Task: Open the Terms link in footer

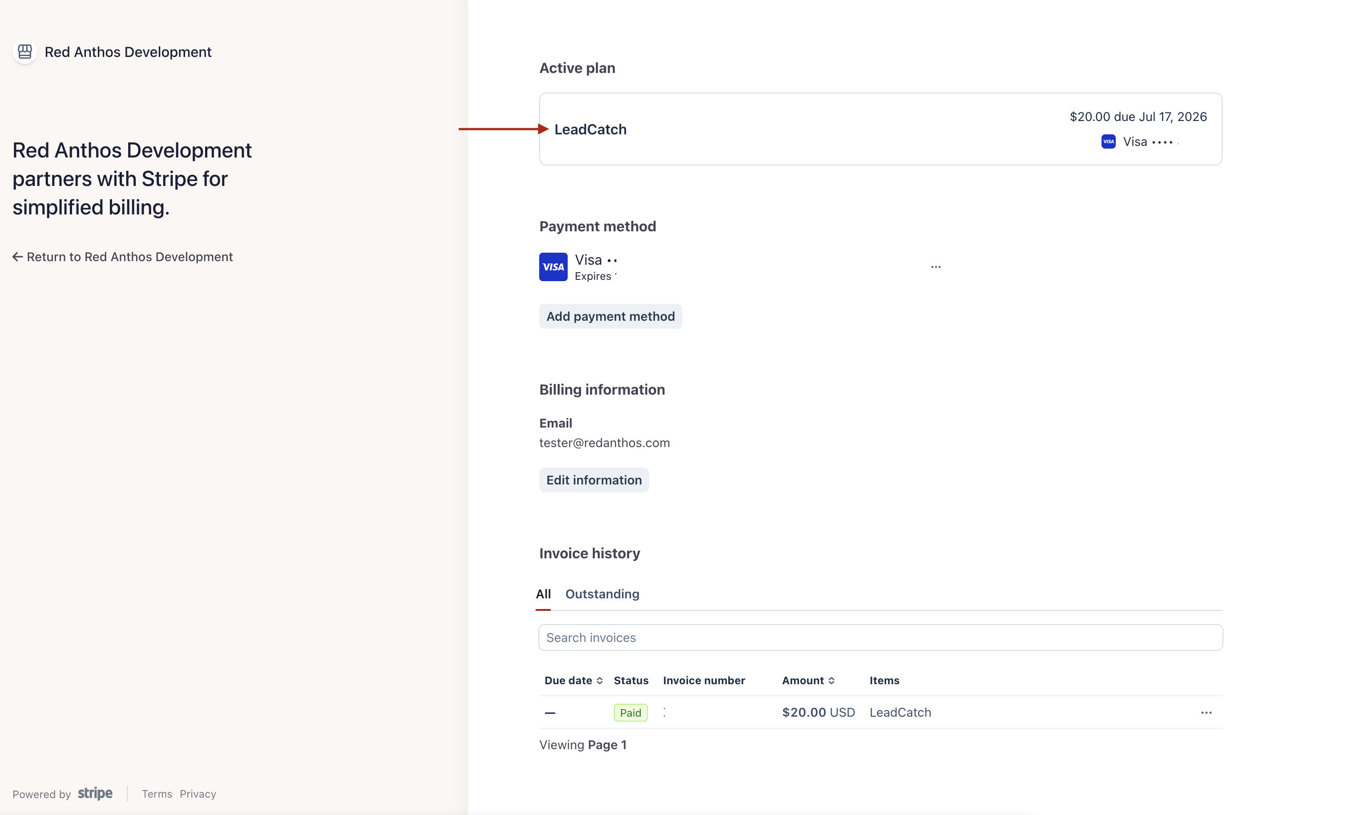Action: tap(157, 794)
